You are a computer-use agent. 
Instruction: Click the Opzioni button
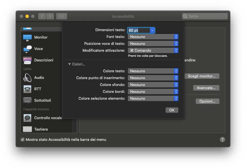(x=207, y=101)
